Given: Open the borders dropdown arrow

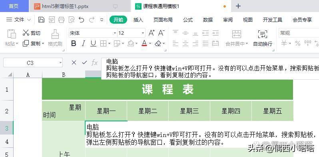Looking at the screenshot, I should [109, 43].
